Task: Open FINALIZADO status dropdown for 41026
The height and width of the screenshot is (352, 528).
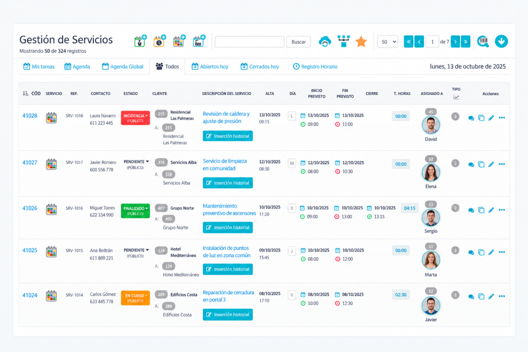Action: pyautogui.click(x=136, y=211)
